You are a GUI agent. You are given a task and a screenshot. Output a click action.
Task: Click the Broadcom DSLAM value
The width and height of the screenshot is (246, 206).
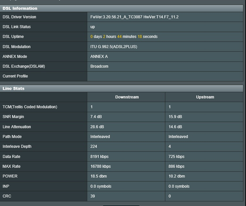[x=99, y=66]
